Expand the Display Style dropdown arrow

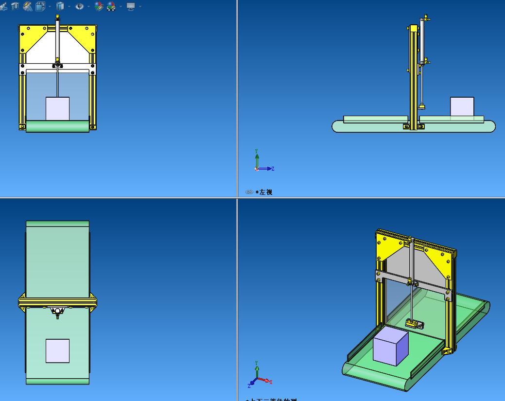(x=69, y=6)
